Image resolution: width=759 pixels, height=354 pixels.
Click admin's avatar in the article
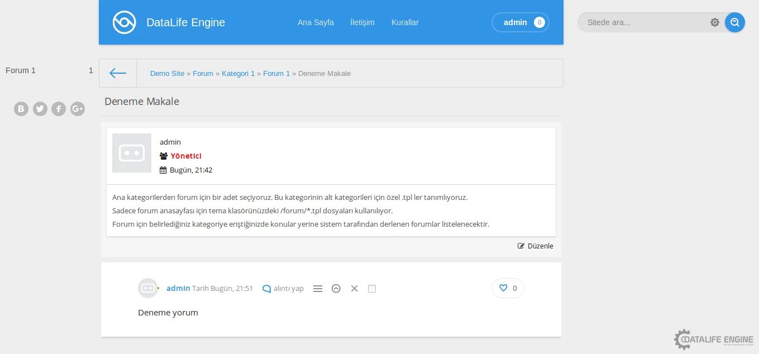(132, 153)
